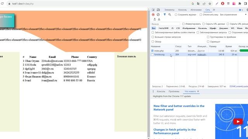Check 'Заблокированные файлы cookie ответов' box
This screenshot has width=248, height=139.
click(153, 32)
